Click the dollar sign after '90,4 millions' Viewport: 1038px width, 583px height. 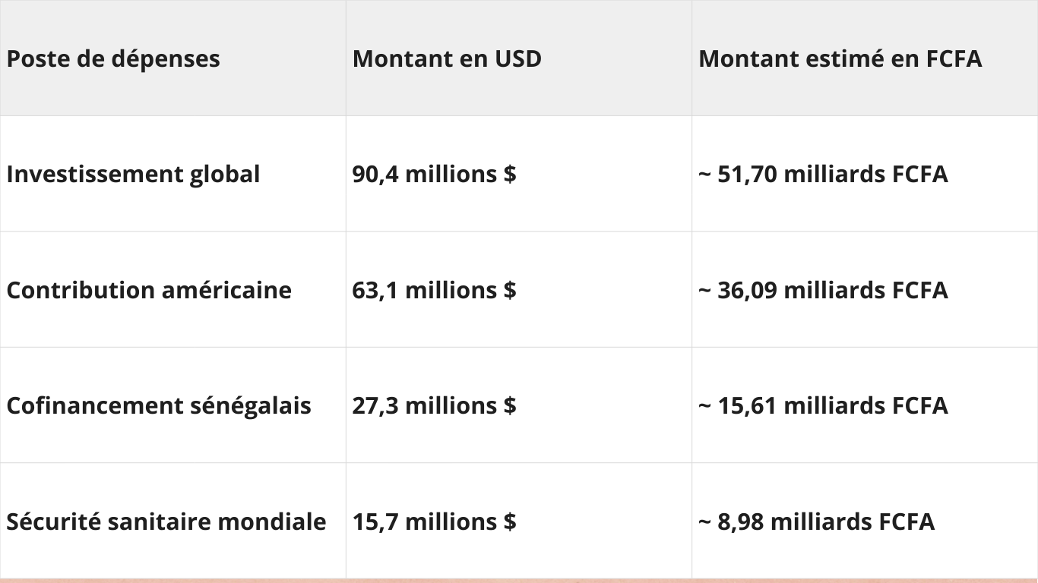tap(509, 175)
